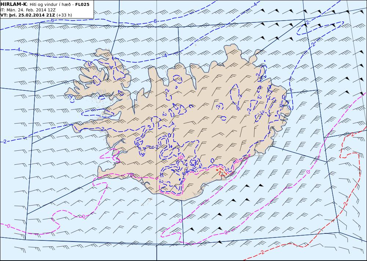This screenshot has width=367, height=261.
Task: Click the '(+33 h)' forecast offset text
Action: click(64, 15)
